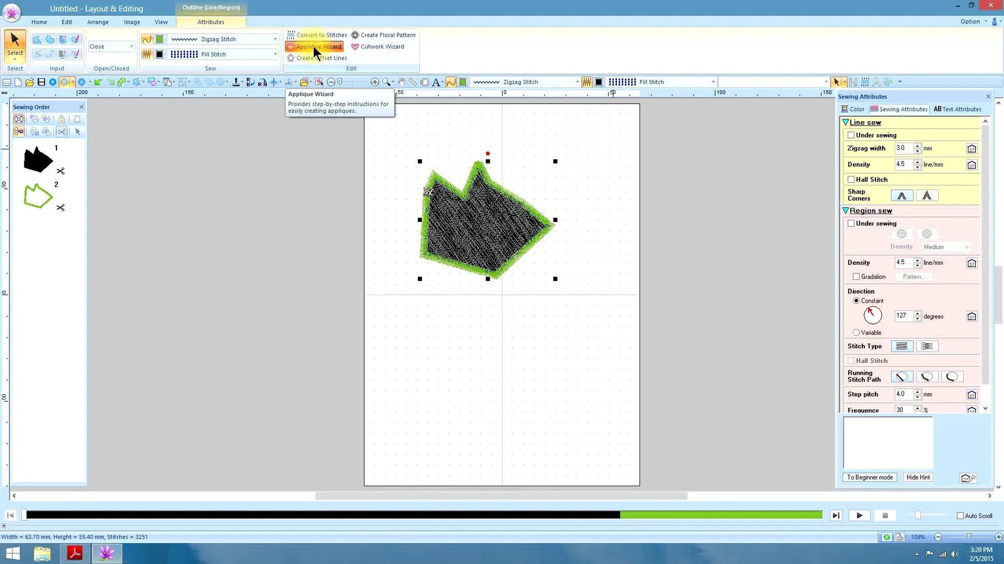Image resolution: width=1004 pixels, height=564 pixels.
Task: Select the closed curve shape input tool
Action: 50,39
